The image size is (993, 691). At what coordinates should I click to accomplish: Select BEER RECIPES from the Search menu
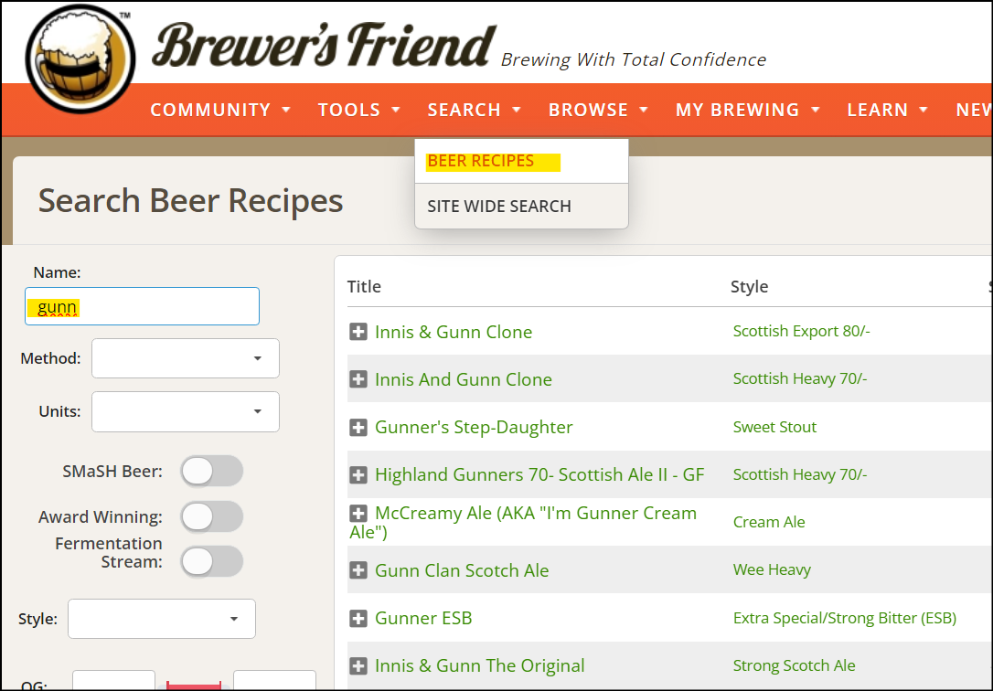(x=481, y=162)
